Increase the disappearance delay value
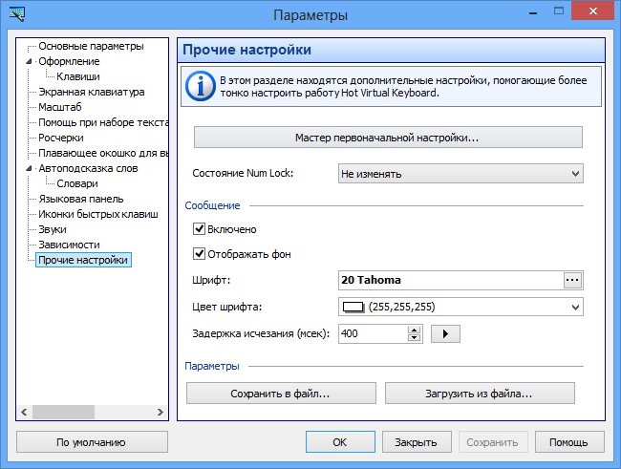 click(x=414, y=330)
